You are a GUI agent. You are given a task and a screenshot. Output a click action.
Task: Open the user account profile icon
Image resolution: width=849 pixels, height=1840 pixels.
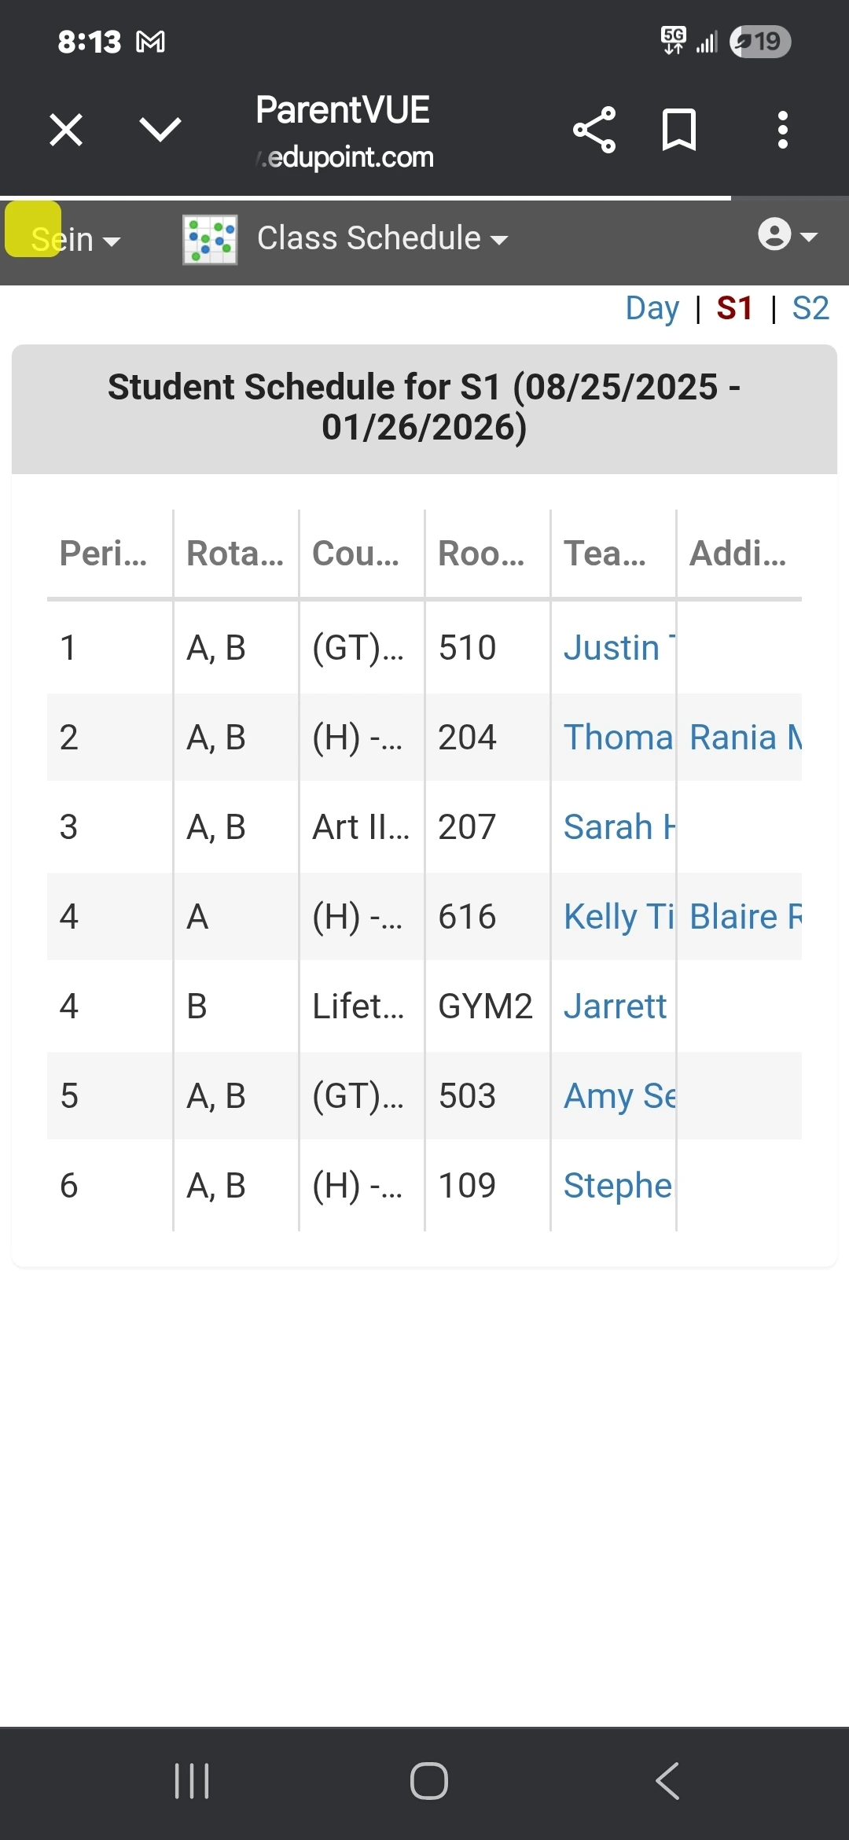tap(788, 234)
